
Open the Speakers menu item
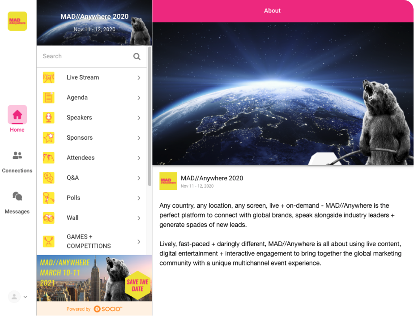click(x=92, y=118)
